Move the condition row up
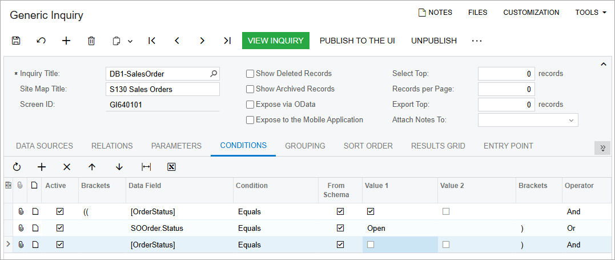 pos(92,167)
